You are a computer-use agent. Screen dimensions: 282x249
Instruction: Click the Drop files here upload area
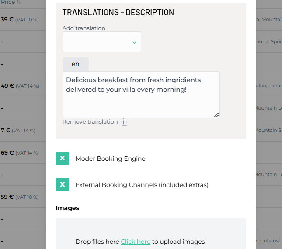pyautogui.click(x=98, y=242)
